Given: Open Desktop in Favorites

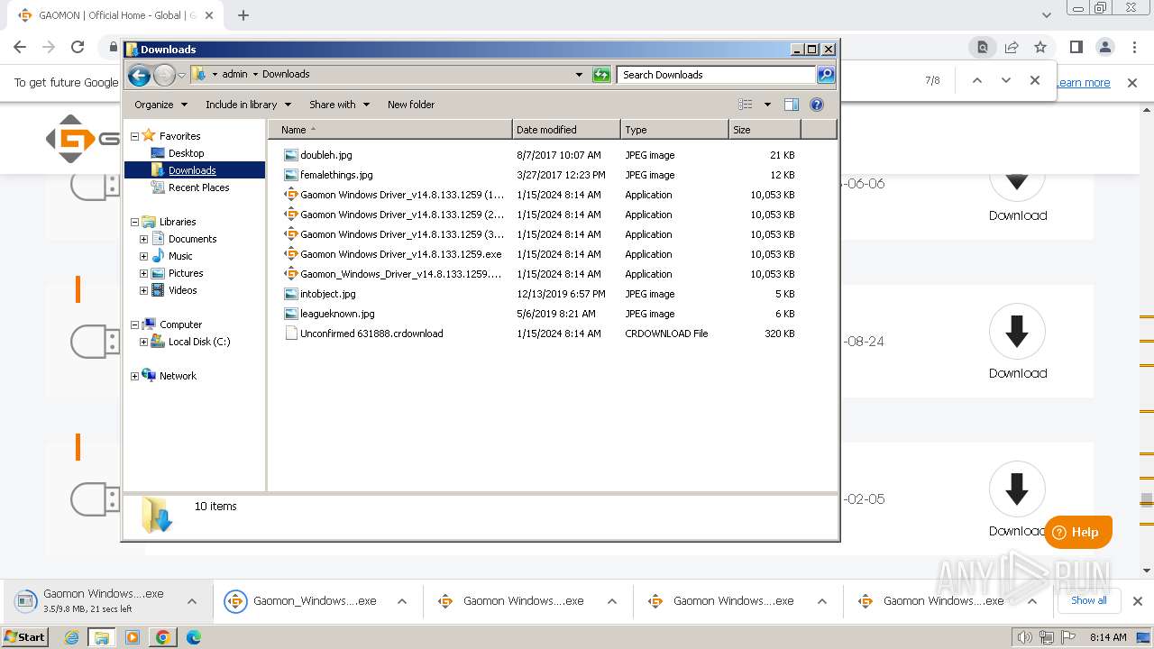Looking at the screenshot, I should tap(186, 153).
